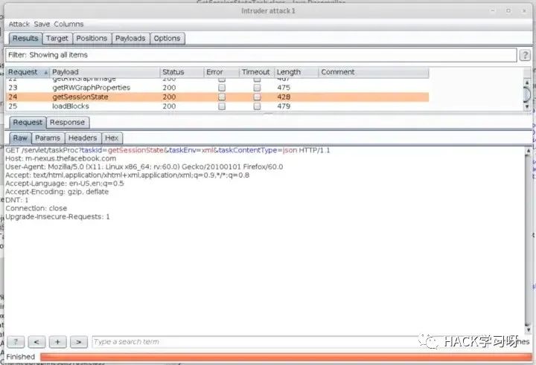Click the '+' search options button
The image size is (536, 365).
click(x=57, y=342)
